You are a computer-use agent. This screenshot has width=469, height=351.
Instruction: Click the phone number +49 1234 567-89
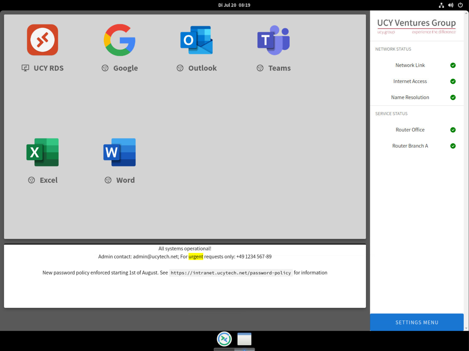[x=254, y=257]
